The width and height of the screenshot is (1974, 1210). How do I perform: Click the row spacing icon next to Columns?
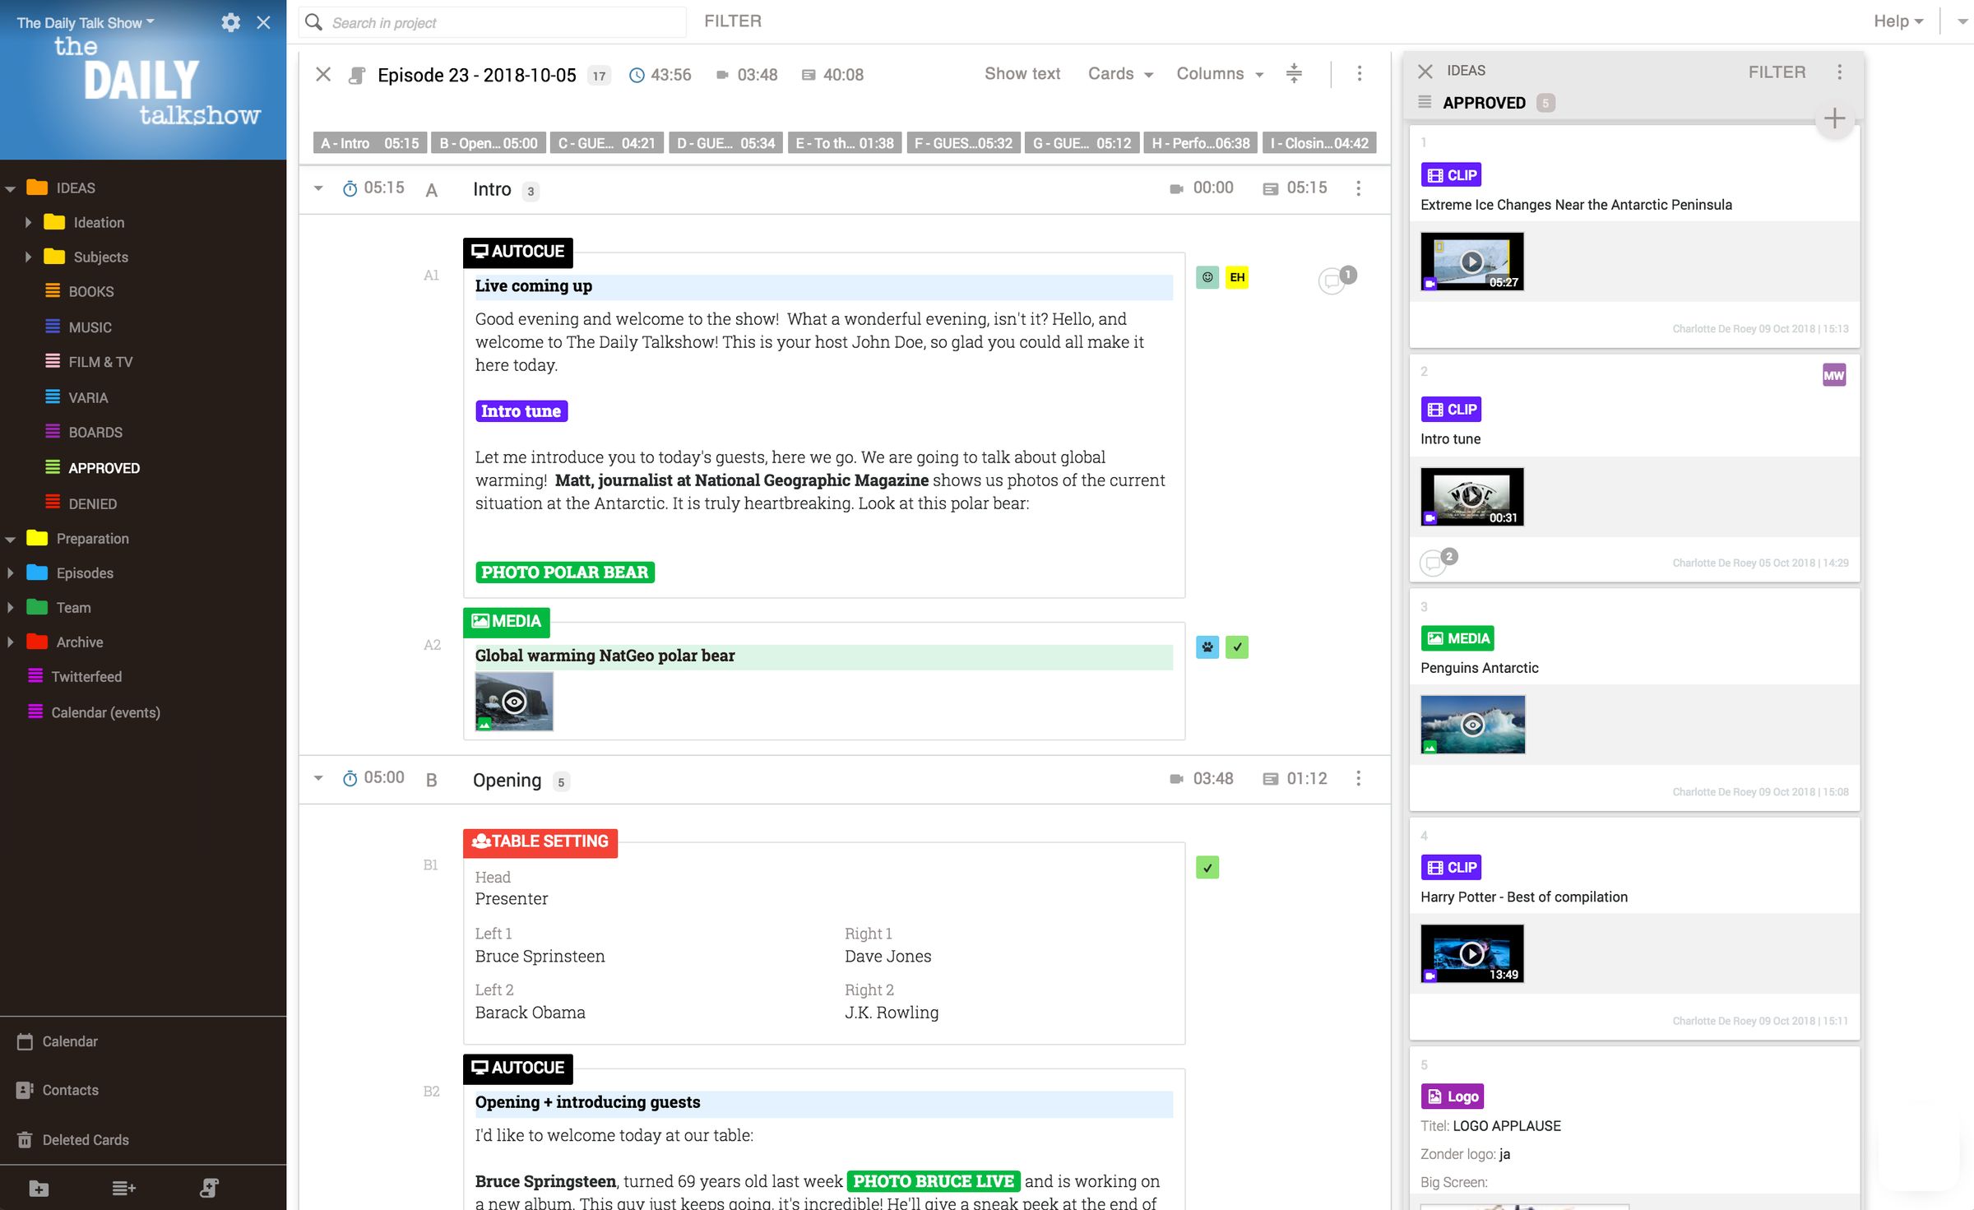(x=1293, y=74)
